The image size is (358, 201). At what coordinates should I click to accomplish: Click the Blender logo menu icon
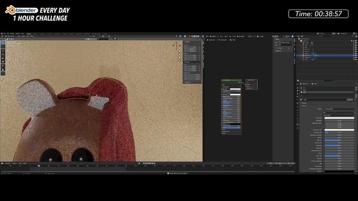tap(2, 33)
